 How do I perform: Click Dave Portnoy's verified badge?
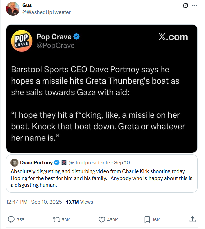(x=56, y=162)
